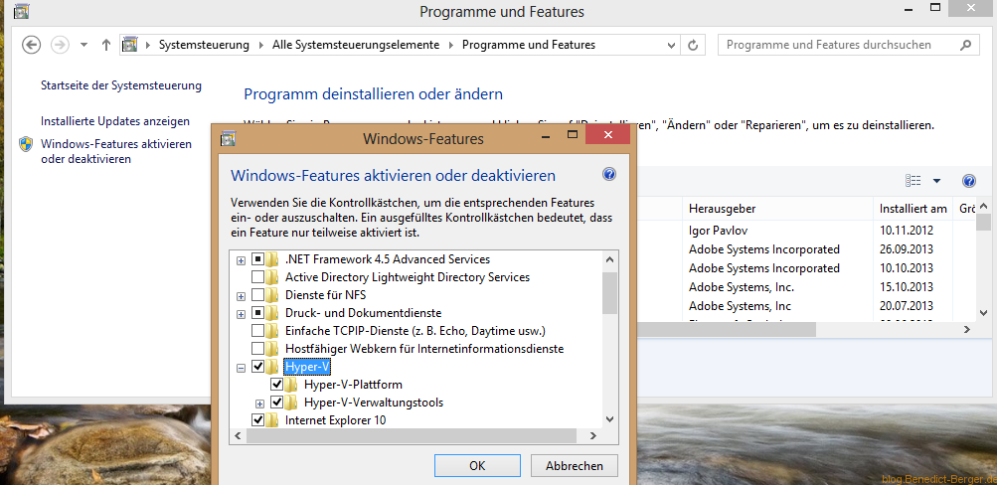Open Installierte Updates anzeigen link
997x485 pixels.
(x=115, y=121)
